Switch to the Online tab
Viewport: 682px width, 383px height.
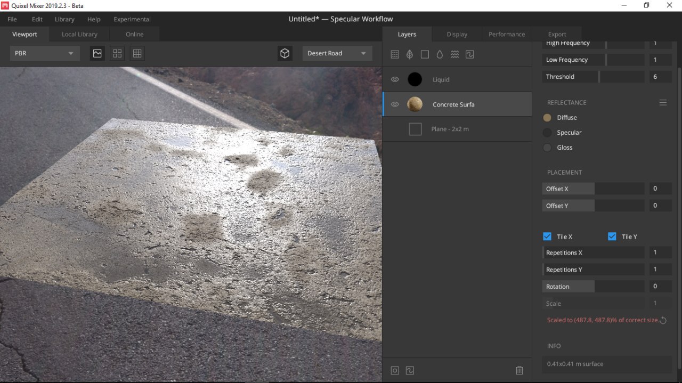pos(134,34)
